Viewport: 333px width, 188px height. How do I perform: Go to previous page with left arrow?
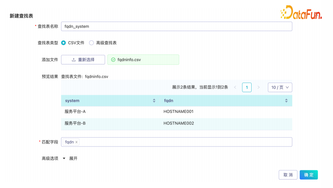click(235, 87)
